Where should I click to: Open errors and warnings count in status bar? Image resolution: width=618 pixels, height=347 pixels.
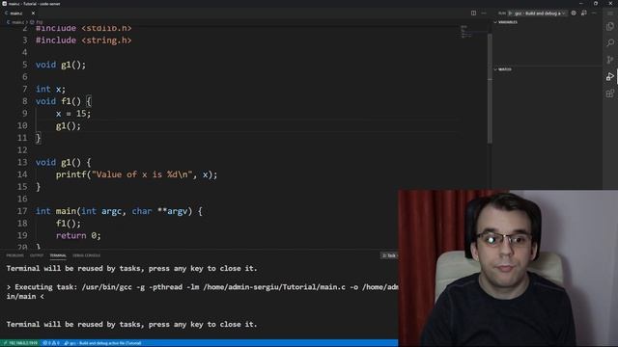tap(51, 343)
